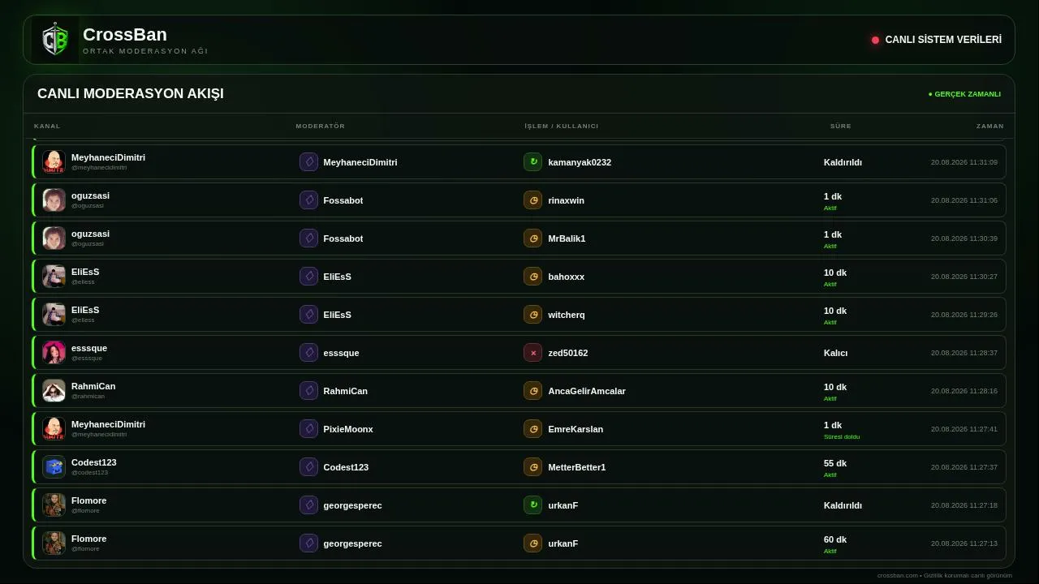Click the CrossBan shield logo
1039x584 pixels.
point(55,40)
